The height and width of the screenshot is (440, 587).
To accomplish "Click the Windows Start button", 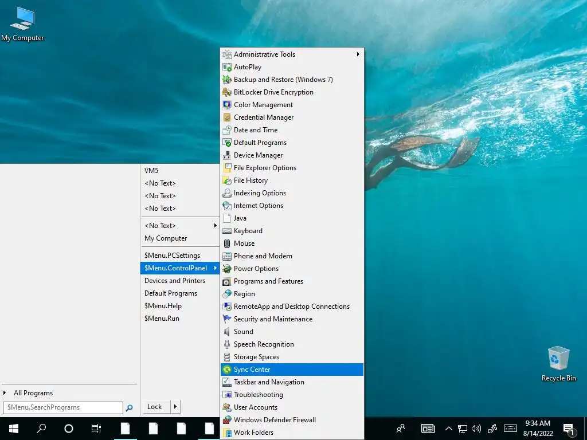I will [14, 429].
